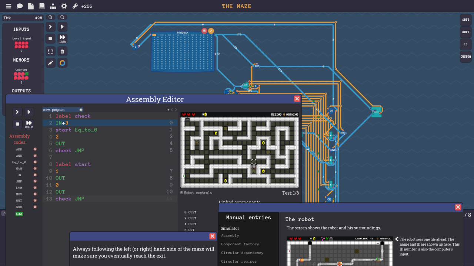
Task: Open the hamburger main menu
Action: tap(8, 6)
